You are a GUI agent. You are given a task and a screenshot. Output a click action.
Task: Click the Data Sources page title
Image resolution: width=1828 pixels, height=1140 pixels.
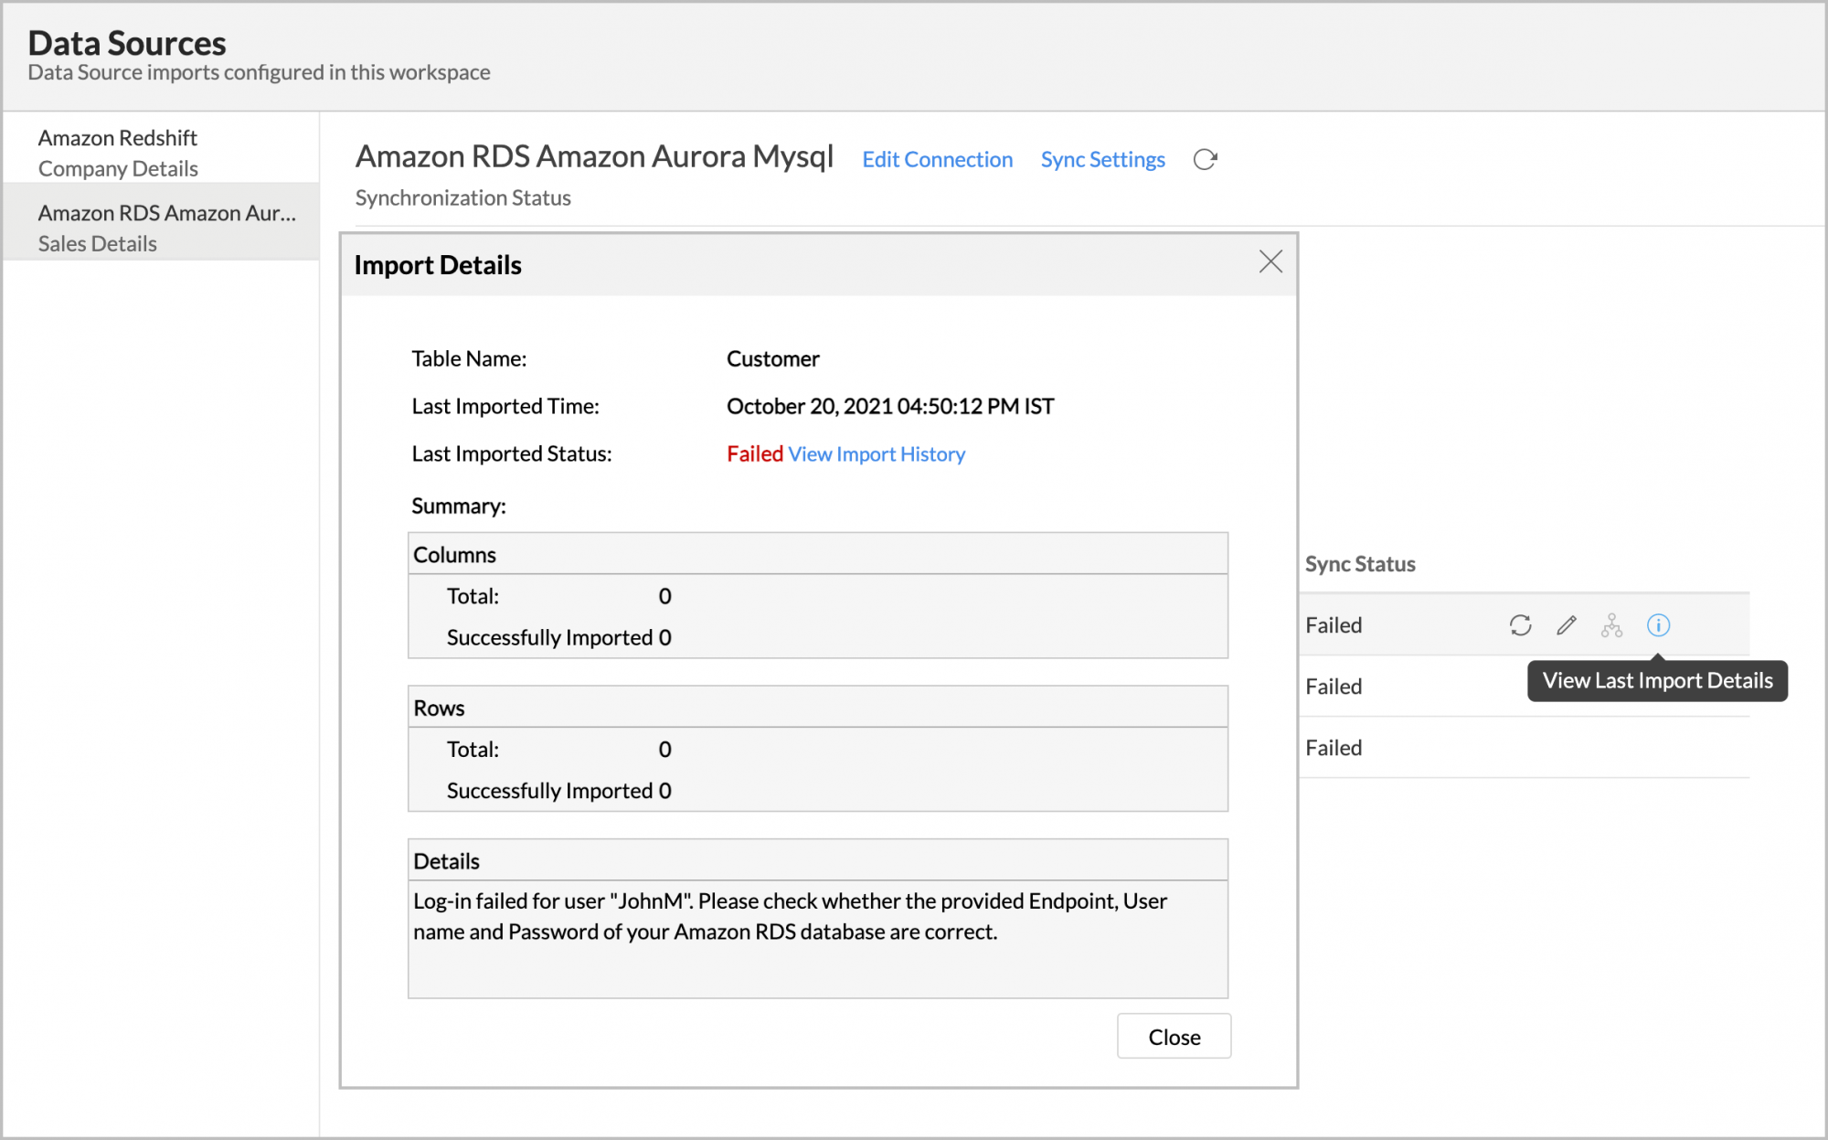point(127,43)
